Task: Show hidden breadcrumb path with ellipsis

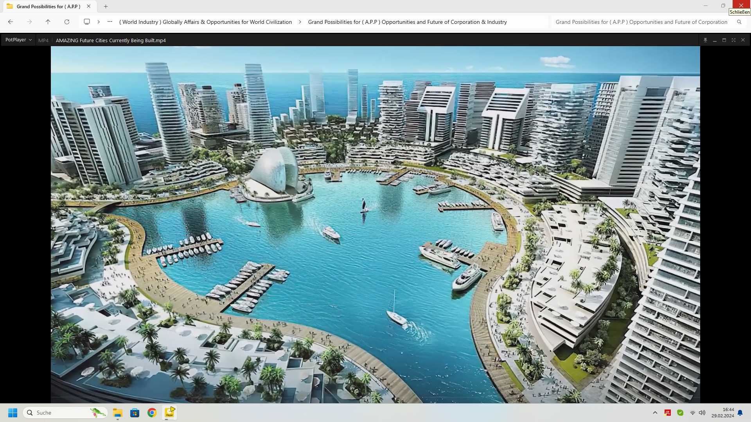Action: 110,22
